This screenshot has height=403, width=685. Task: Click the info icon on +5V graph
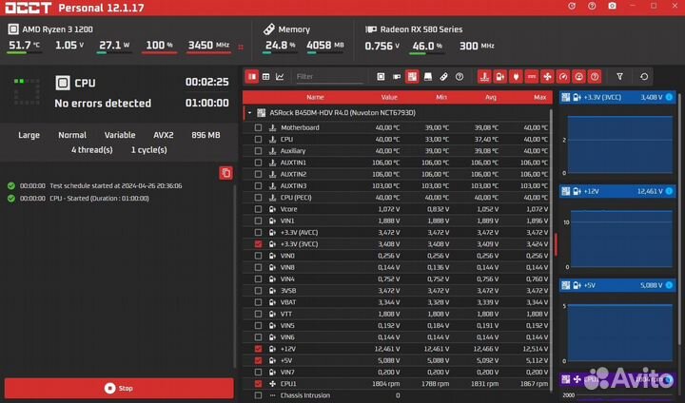coord(669,285)
